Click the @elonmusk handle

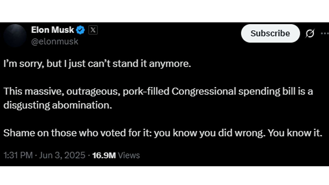point(55,42)
